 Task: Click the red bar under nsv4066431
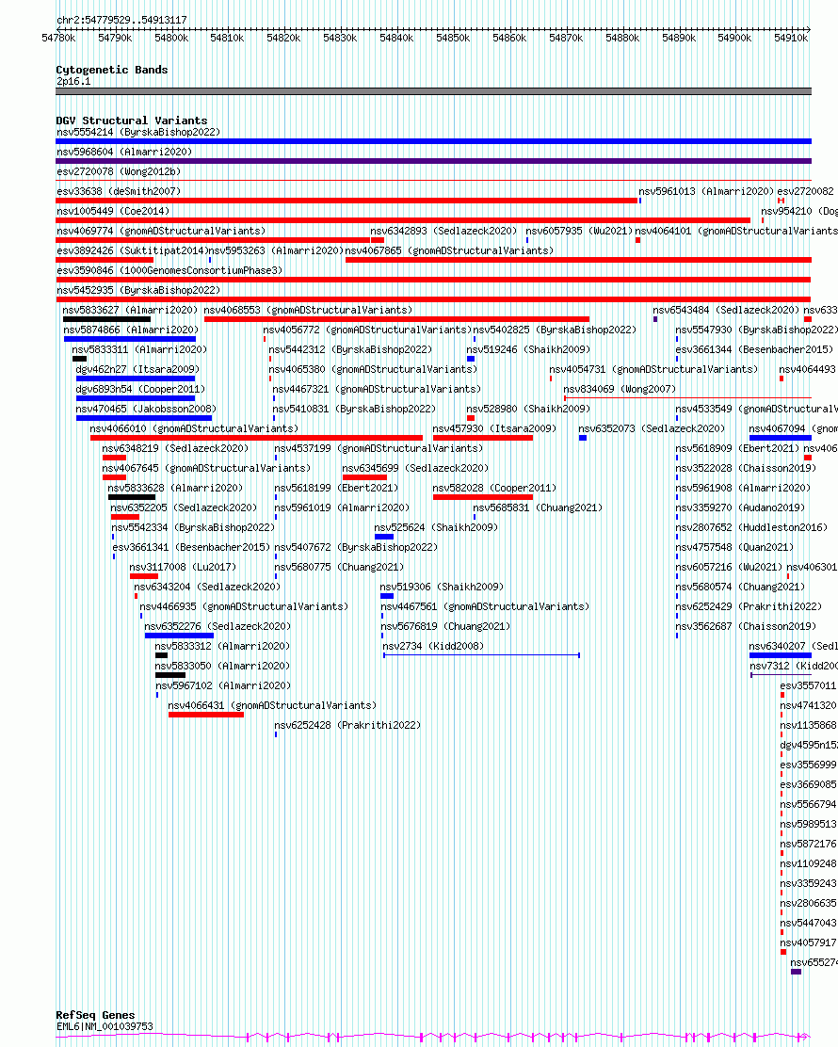pyautogui.click(x=205, y=715)
